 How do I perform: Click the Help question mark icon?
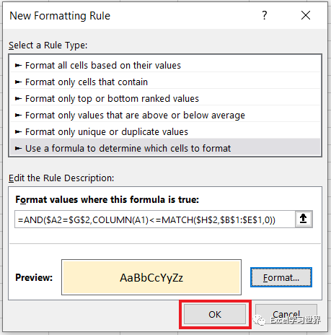(265, 15)
